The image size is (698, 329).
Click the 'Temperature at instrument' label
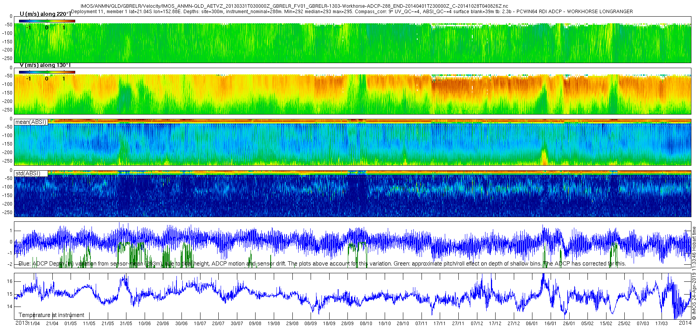tap(52, 315)
